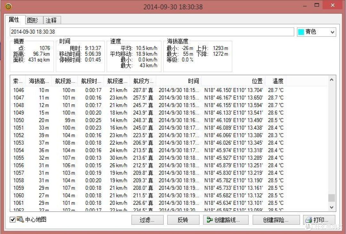Click the scrollbar down arrow in the list
The height and width of the screenshot is (234, 346).
[332, 207]
